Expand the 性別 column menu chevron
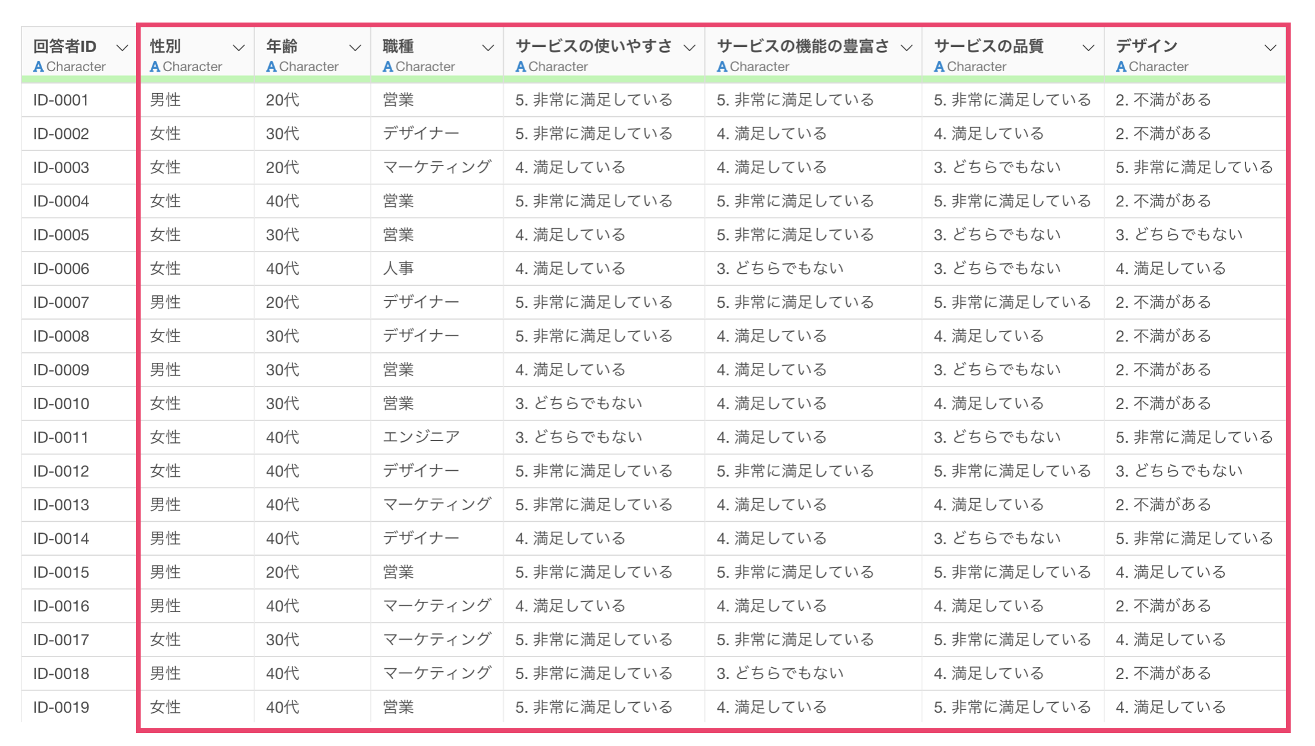Screen dimensions: 1315x746 pos(239,48)
